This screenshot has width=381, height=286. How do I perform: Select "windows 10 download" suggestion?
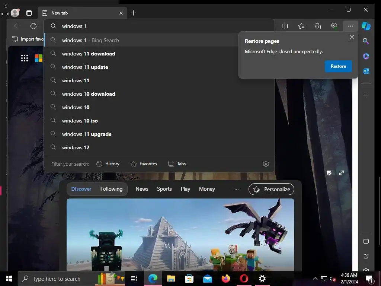pos(159,94)
